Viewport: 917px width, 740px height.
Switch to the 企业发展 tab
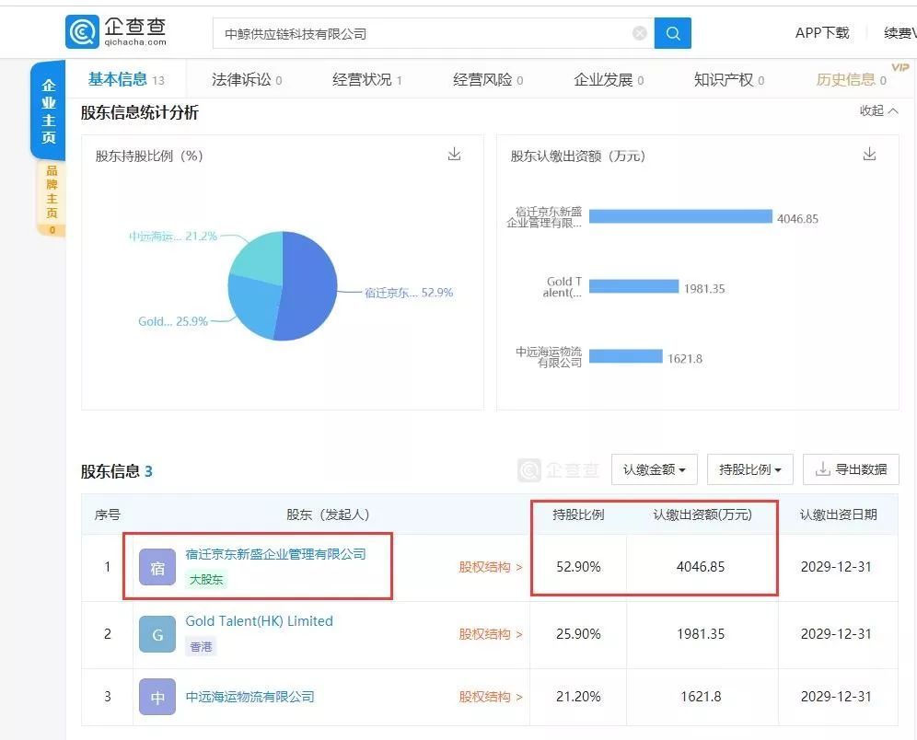click(x=609, y=79)
